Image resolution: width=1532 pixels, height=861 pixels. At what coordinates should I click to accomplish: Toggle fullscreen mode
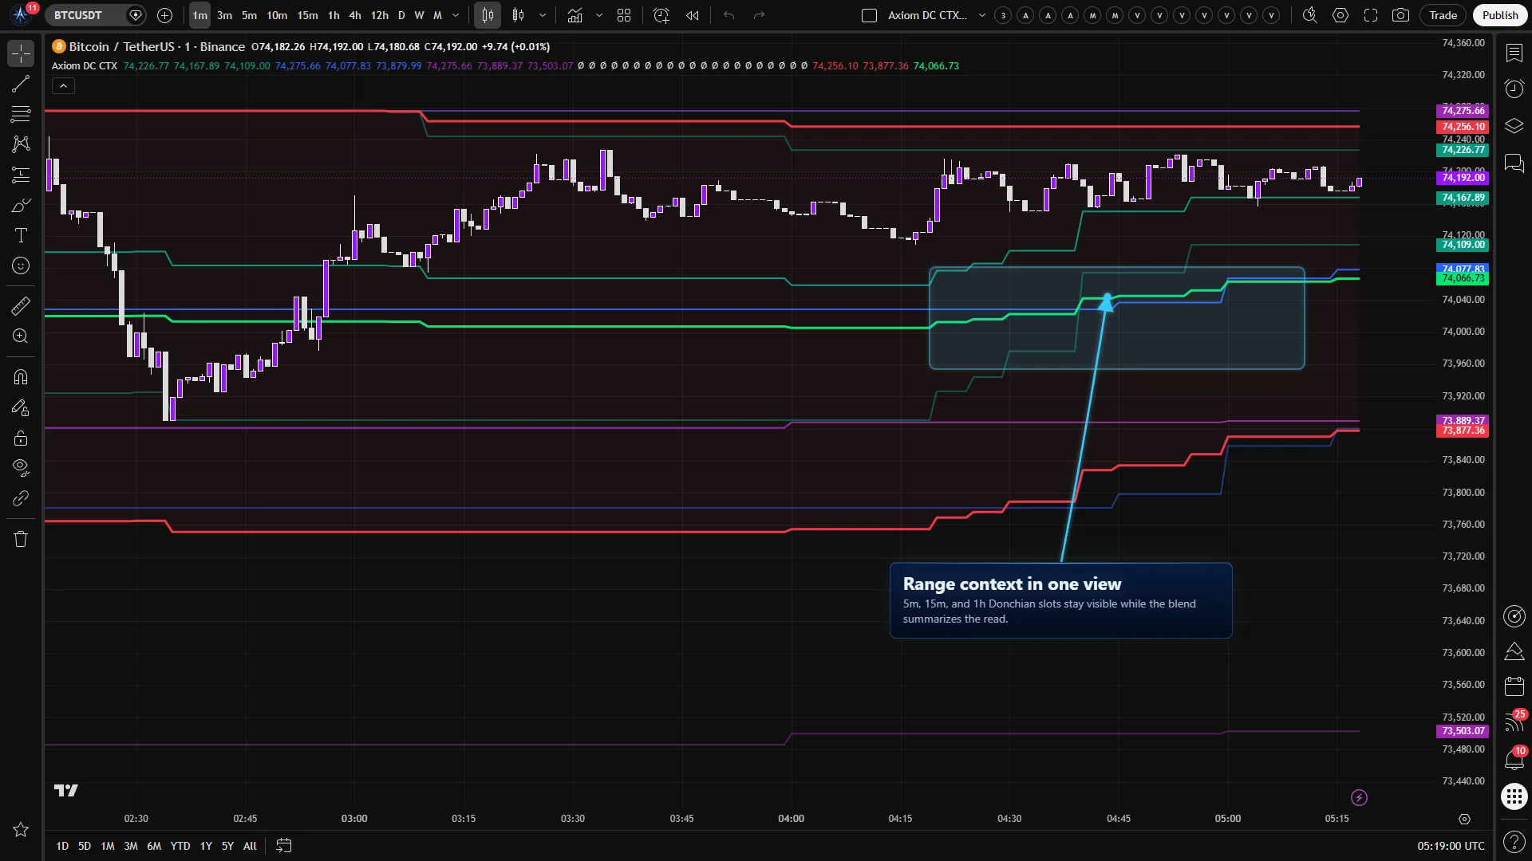point(1371,15)
